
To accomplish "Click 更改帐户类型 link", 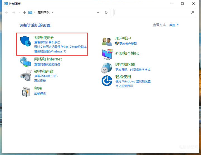I will (x=128, y=44).
